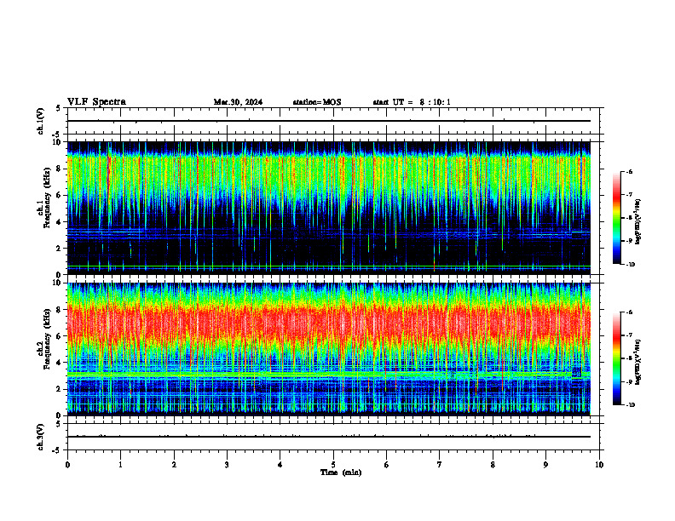Viewport: 675px width, 521px height.
Task: Click the "-10" label on ch.2 colorbar
Action: pyautogui.click(x=631, y=405)
